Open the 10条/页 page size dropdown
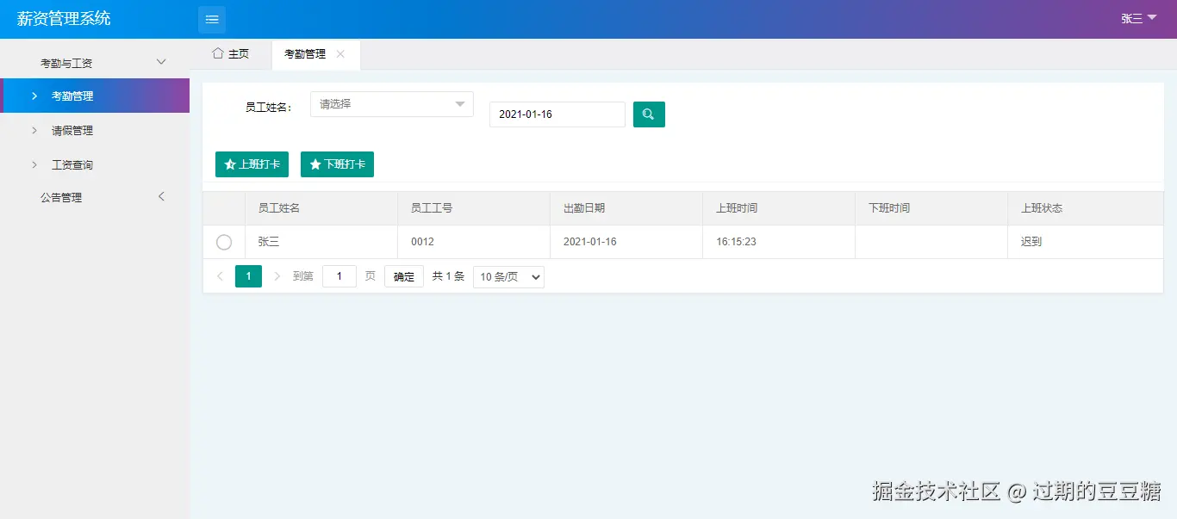Screen dimensions: 1177x519 508,276
